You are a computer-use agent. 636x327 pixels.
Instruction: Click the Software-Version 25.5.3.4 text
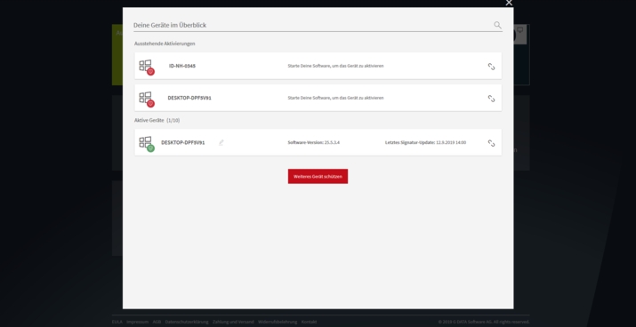(x=313, y=143)
